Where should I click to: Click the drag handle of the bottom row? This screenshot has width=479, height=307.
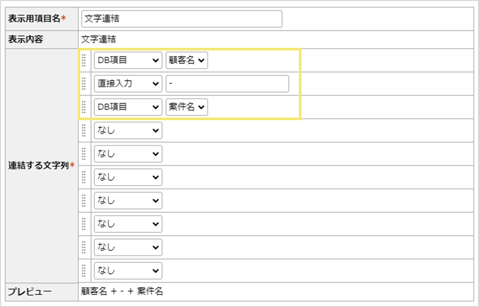point(84,270)
